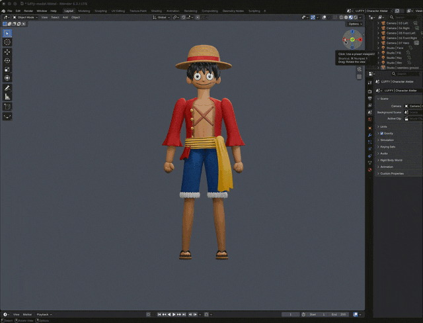Click the camera view viewport icon

[360, 69]
